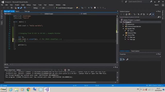Click Quick Launch search icon

pos(151,2)
